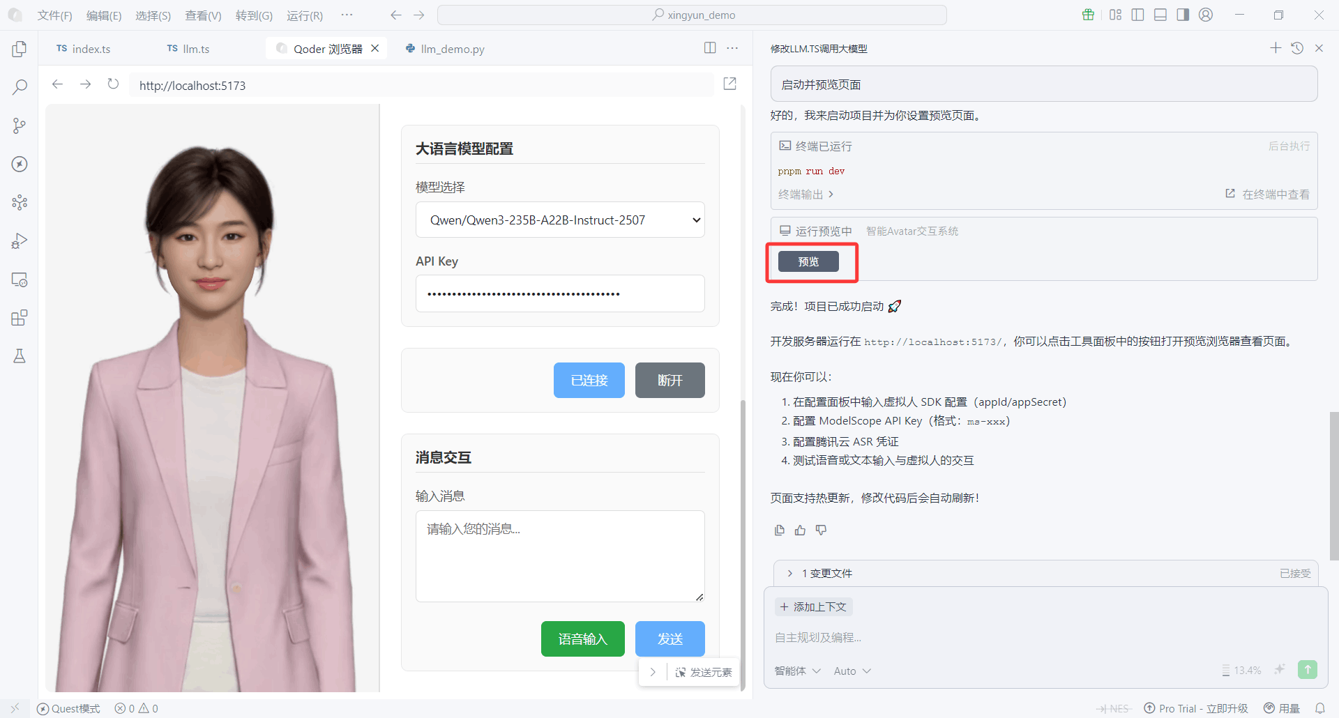
Task: Click the enhance prompt sparkle icon
Action: (x=1280, y=670)
